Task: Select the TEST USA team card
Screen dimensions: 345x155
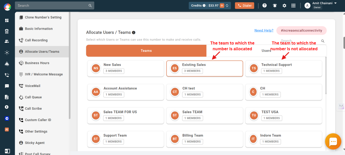Action: click(284, 116)
